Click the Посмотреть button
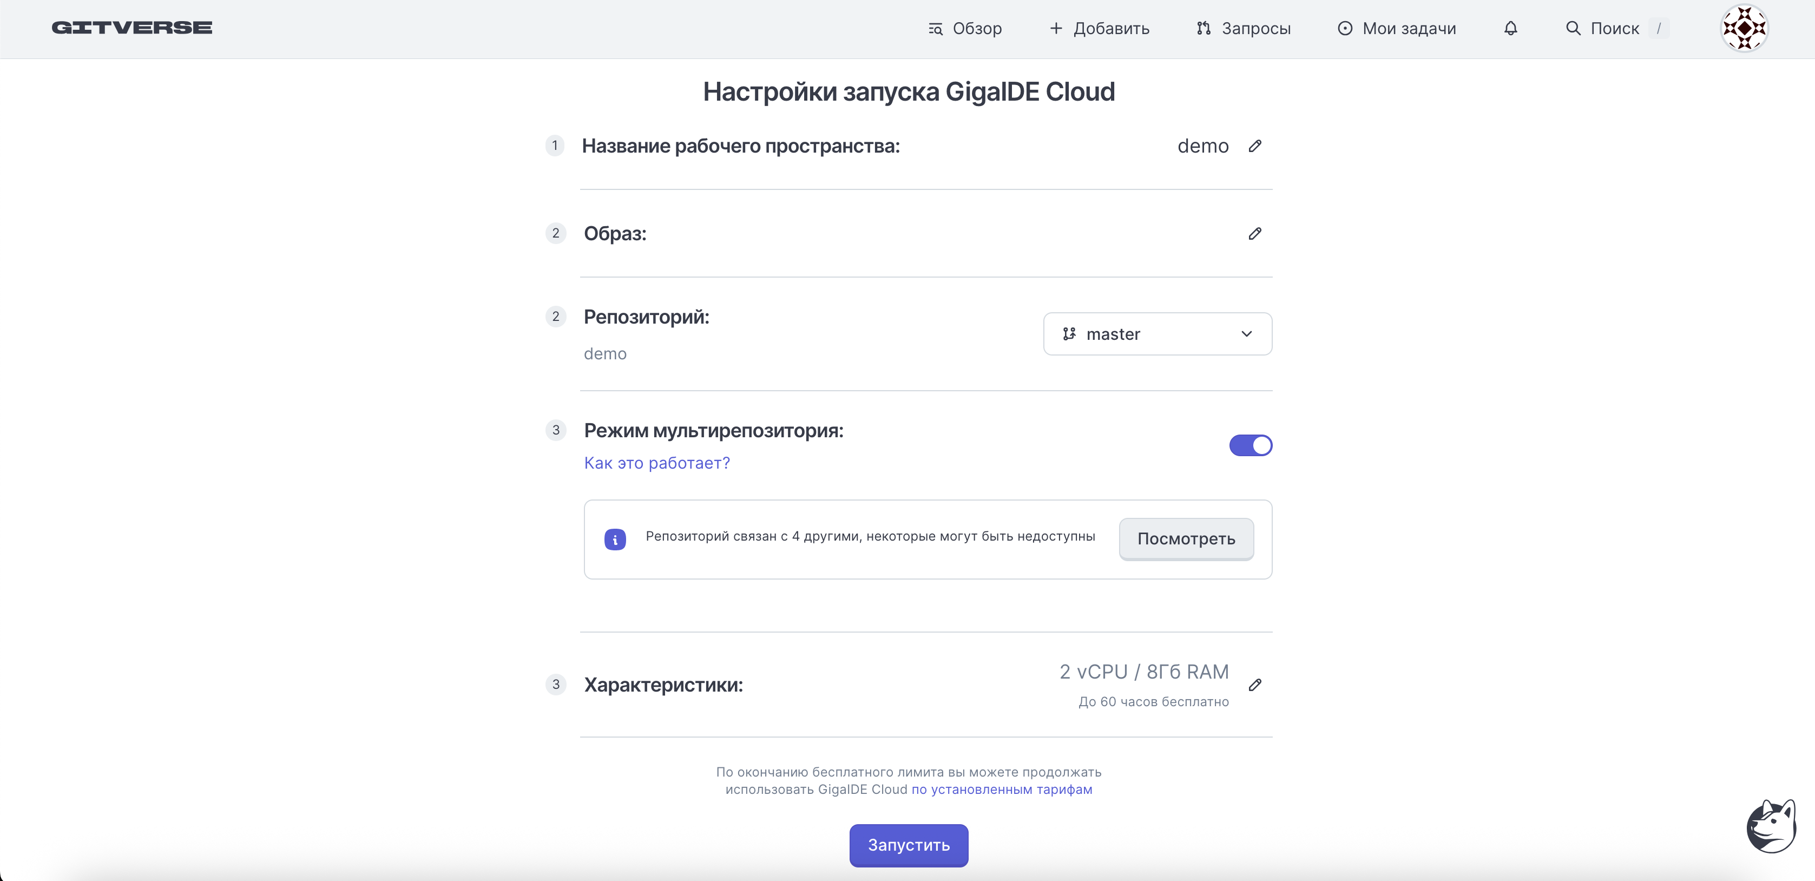The image size is (1815, 881). [x=1187, y=539]
